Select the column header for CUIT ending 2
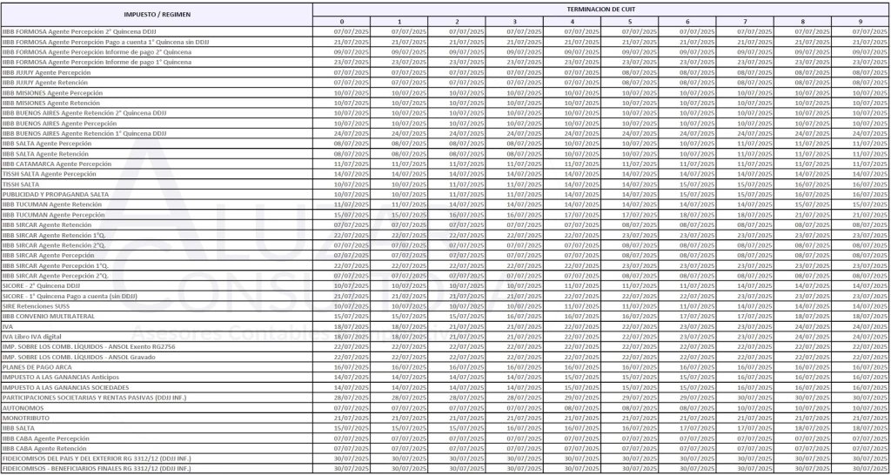Image resolution: width=891 pixels, height=475 pixels. tap(457, 22)
